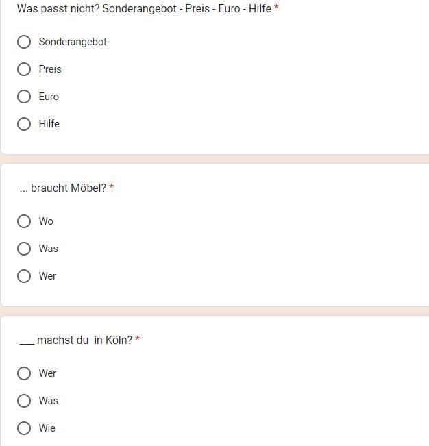
Task: Click 'Wer' label text in Möbel question
Action: click(x=47, y=276)
